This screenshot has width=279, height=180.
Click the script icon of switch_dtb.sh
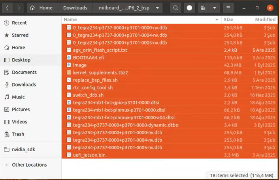pyautogui.click(x=69, y=95)
